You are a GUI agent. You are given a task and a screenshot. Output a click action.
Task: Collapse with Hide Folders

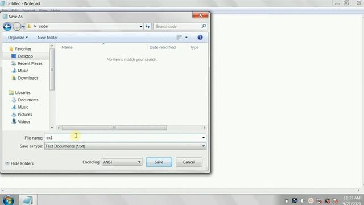[19, 163]
